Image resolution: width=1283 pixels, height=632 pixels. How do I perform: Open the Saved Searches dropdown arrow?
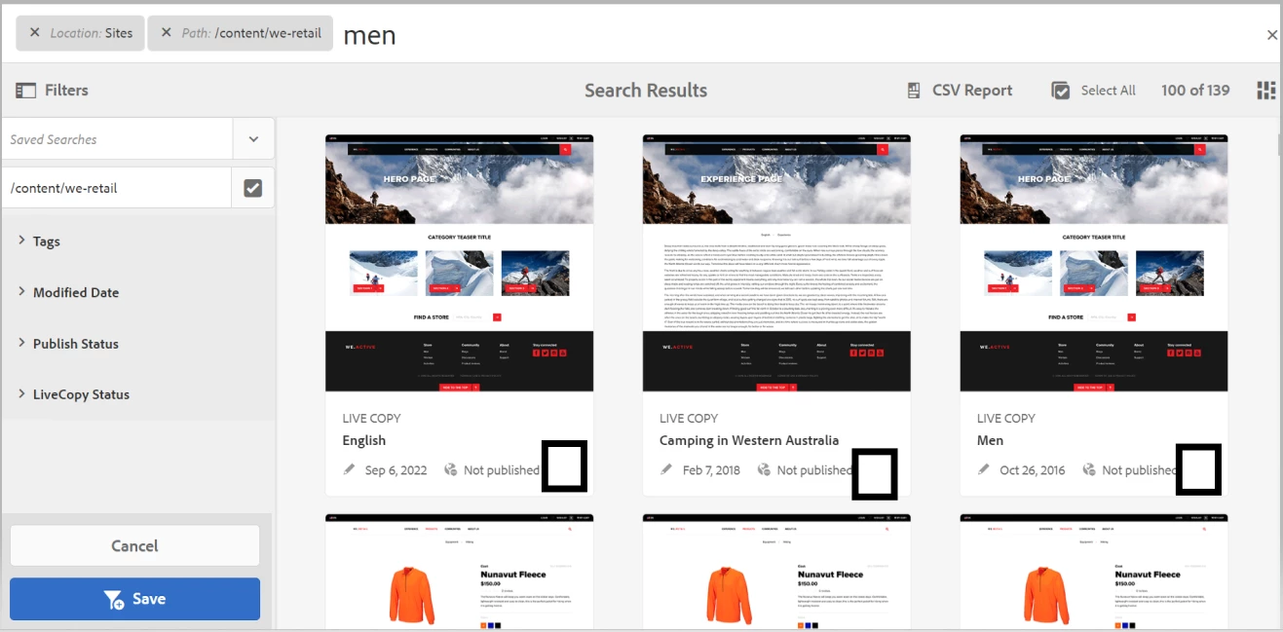tap(253, 139)
